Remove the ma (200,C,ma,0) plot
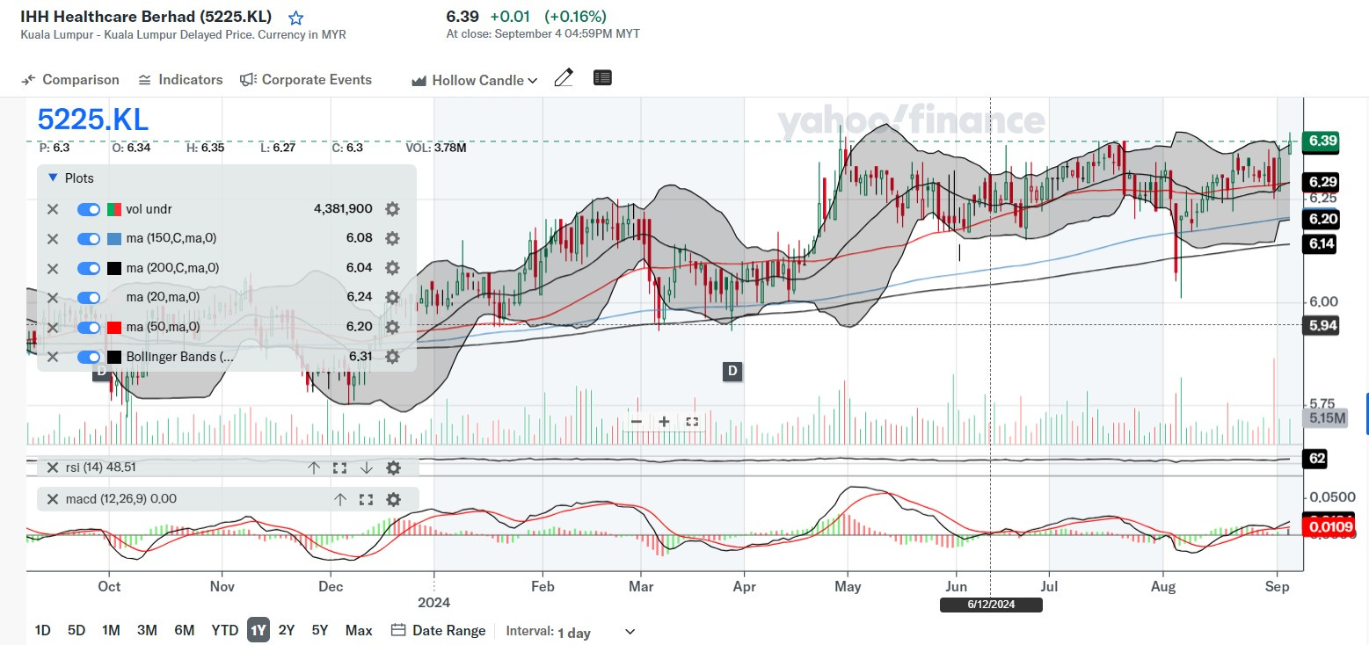Screen dimensions: 1369x645 (x=53, y=268)
